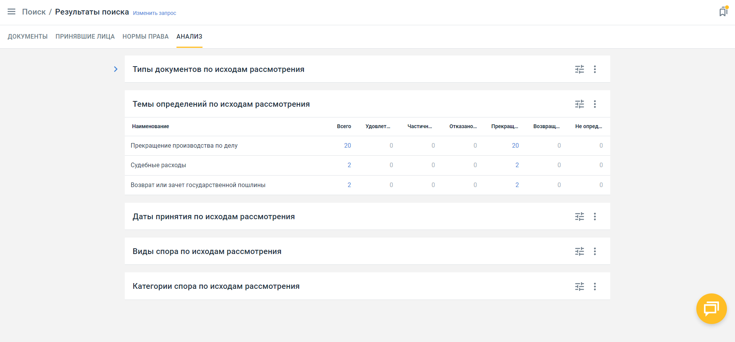The width and height of the screenshot is (735, 342).
Task: Click Возвращ. zero for Судебные расходы
Action: pyautogui.click(x=559, y=165)
